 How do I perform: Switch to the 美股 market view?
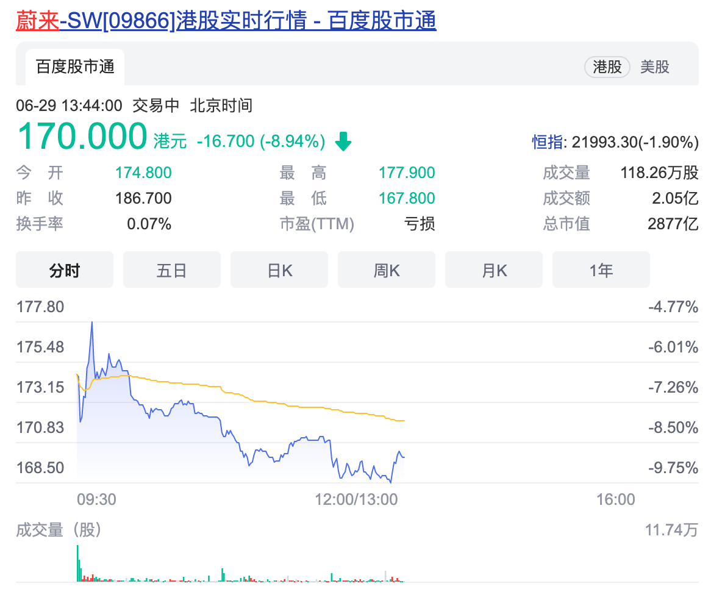point(654,67)
